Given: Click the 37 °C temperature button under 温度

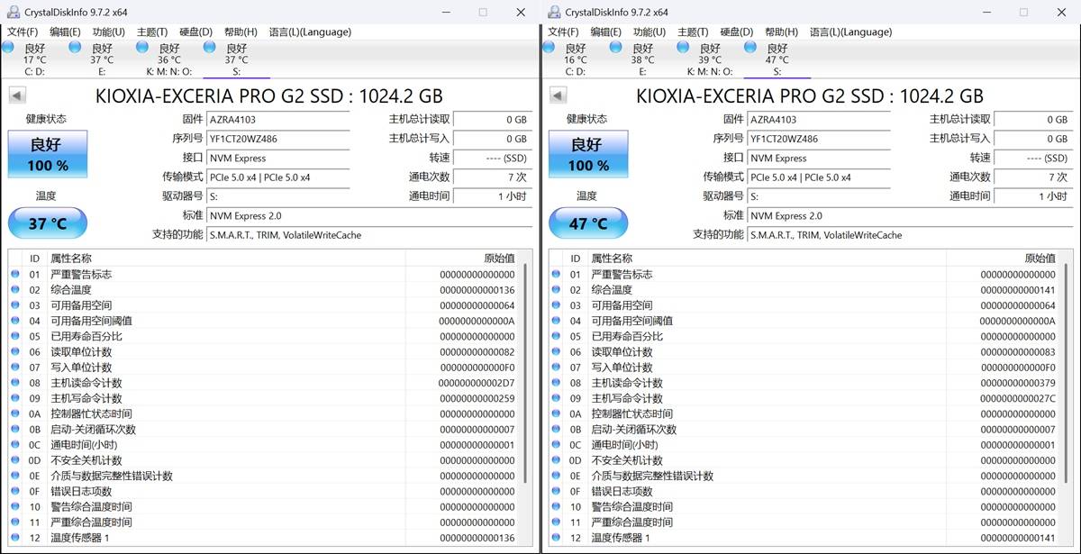Looking at the screenshot, I should pyautogui.click(x=48, y=223).
